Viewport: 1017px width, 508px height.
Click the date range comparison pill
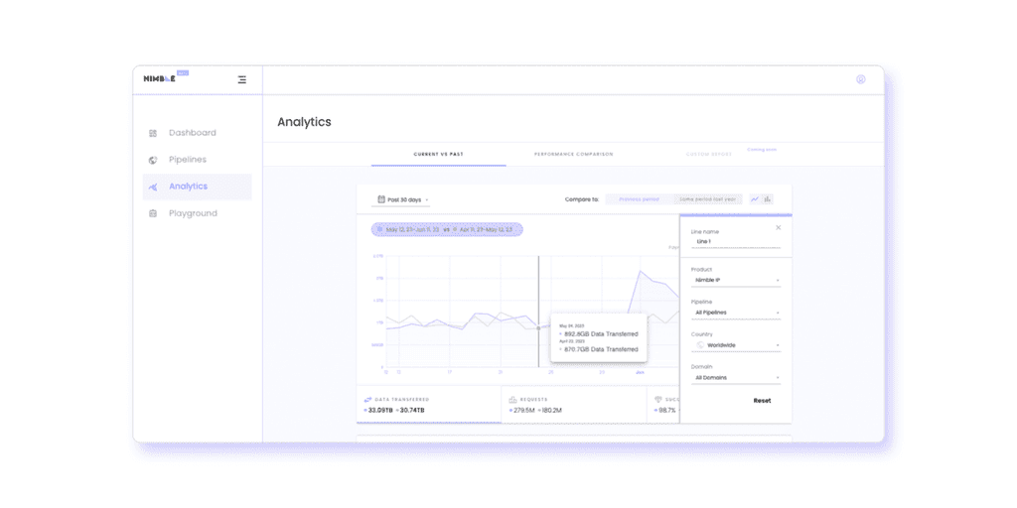coord(447,229)
